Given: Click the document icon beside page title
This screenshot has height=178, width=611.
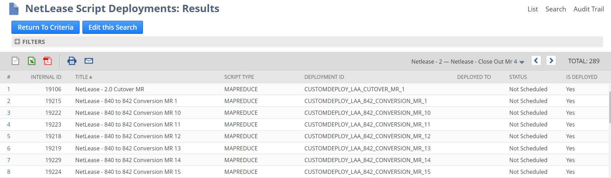Looking at the screenshot, I should (x=14, y=9).
